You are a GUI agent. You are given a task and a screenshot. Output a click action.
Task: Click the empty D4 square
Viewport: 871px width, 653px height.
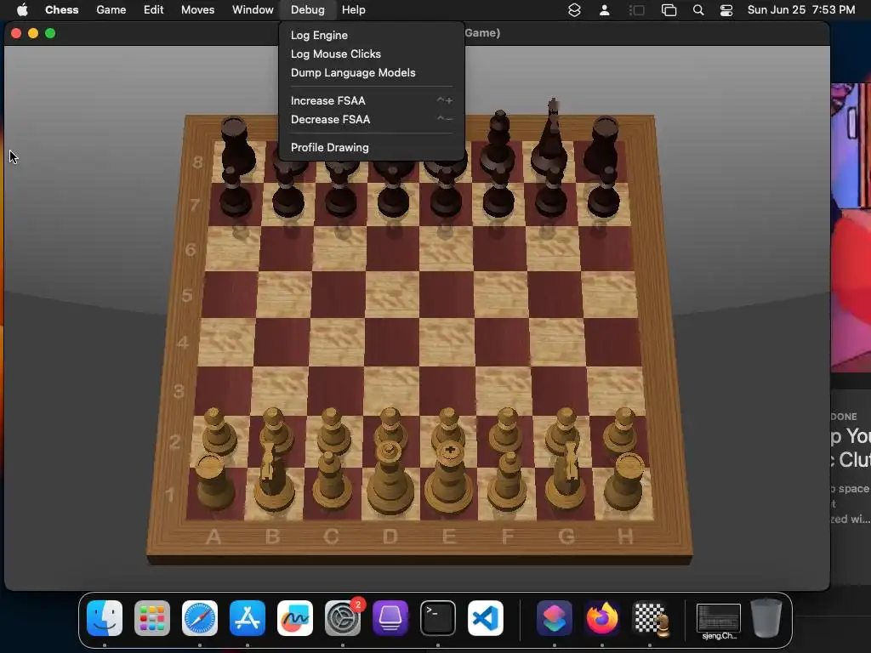(392, 342)
